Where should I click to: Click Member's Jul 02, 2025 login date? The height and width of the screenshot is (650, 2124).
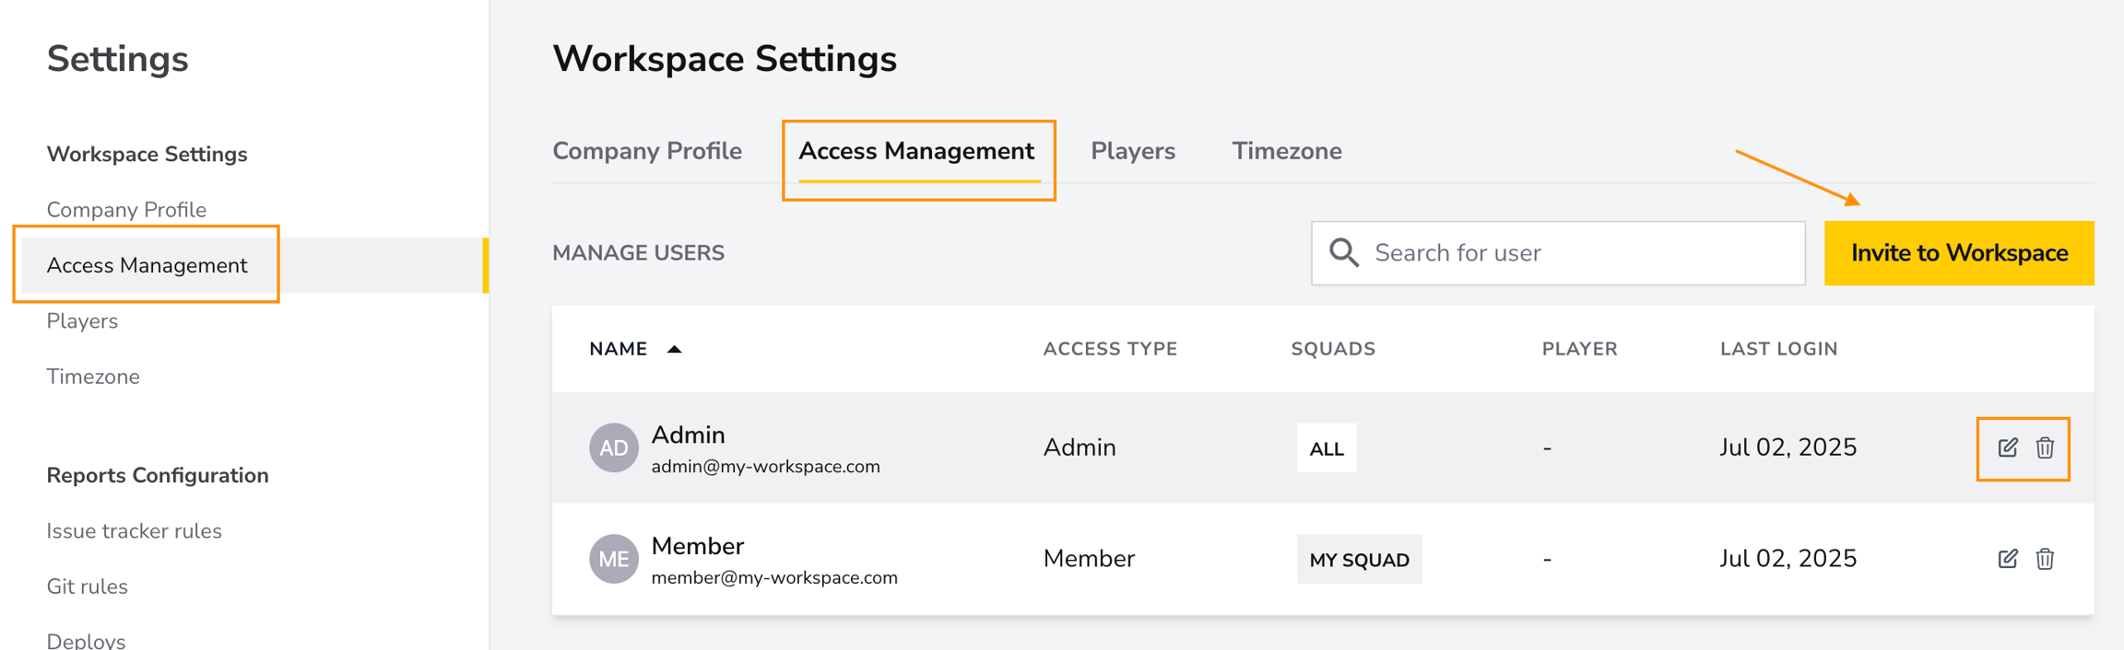click(x=1788, y=559)
